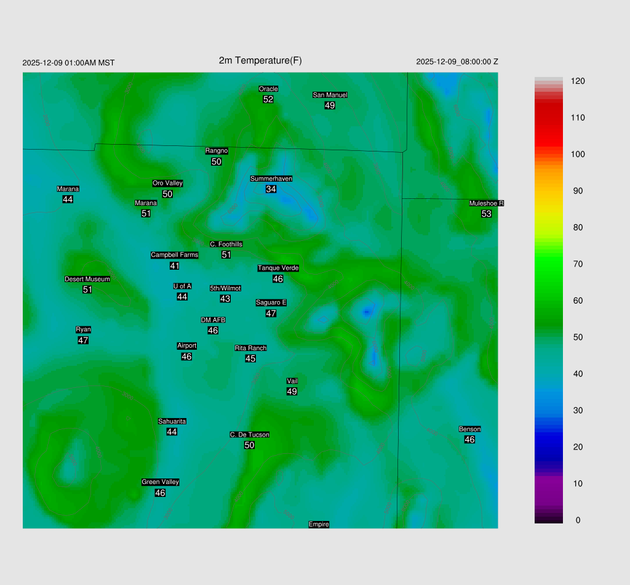Viewport: 630px width, 585px height.
Task: Click the Green Valley station label
Action: [x=160, y=482]
